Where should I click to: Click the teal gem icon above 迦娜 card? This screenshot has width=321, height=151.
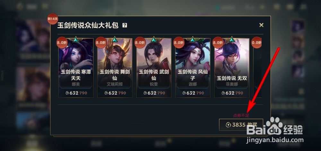click(193, 39)
